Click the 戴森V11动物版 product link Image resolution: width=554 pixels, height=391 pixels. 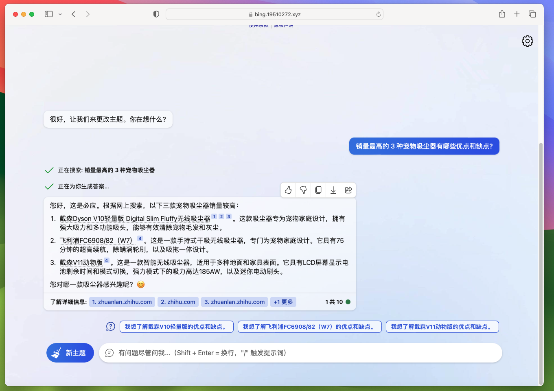tap(81, 263)
